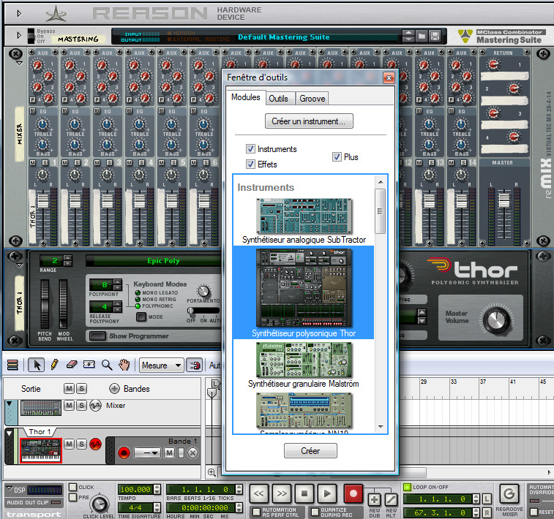Select Synthétiseur granulaire Malström in list
The image size is (554, 519).
304,365
